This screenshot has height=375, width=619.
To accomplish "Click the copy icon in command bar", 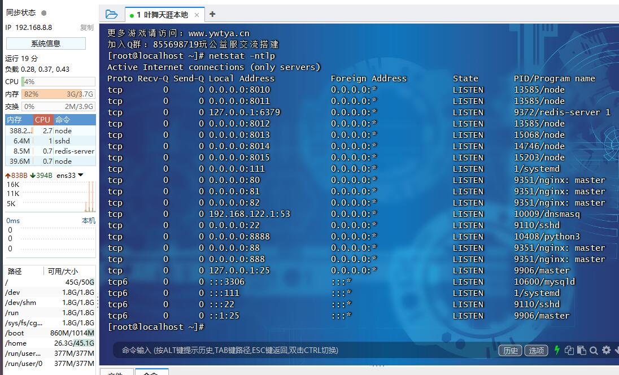I will click(569, 350).
